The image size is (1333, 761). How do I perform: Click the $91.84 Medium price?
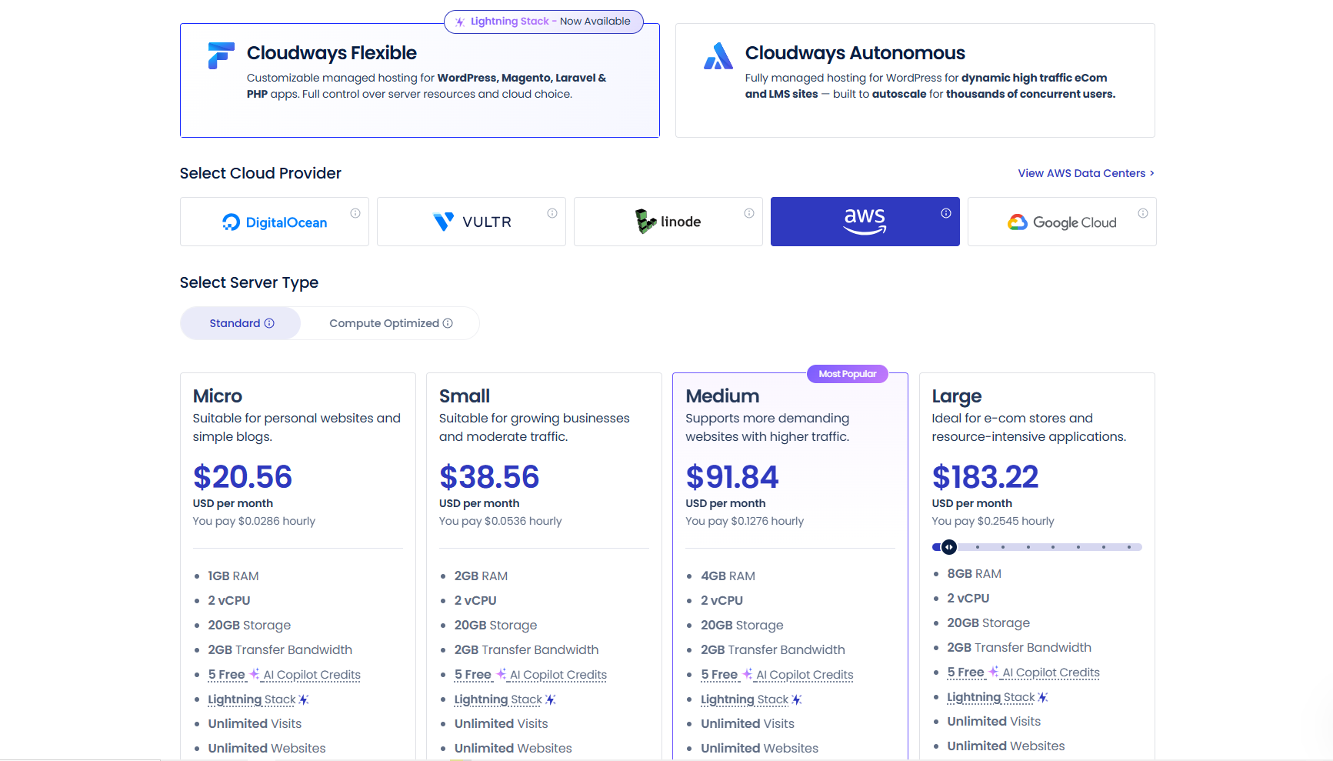[x=732, y=477]
